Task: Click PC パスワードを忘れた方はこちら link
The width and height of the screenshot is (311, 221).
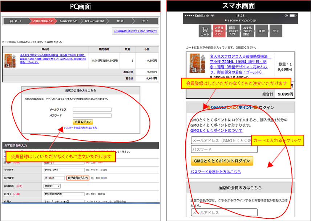Action: (x=80, y=128)
